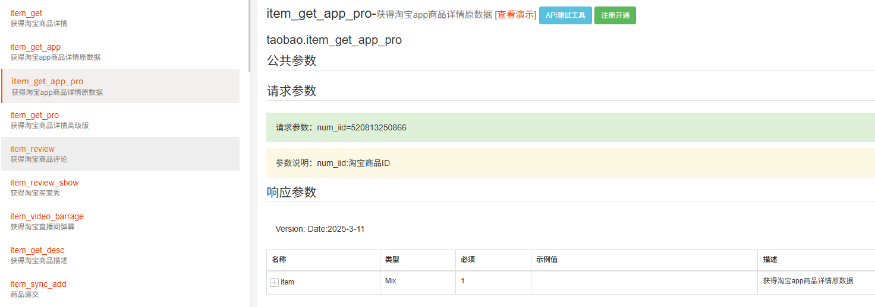Image resolution: width=875 pixels, height=307 pixels.
Task: Click the 查看演示 demo link
Action: 515,15
